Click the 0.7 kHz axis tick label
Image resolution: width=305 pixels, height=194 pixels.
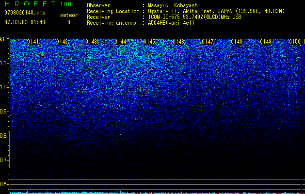pyautogui.click(x=4, y=160)
